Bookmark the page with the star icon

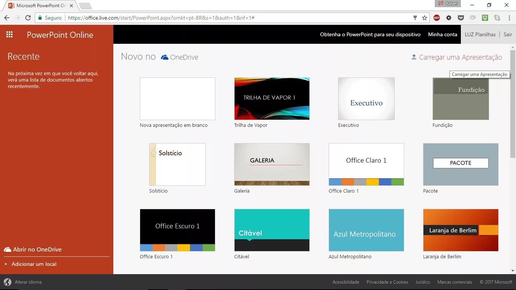coord(425,18)
